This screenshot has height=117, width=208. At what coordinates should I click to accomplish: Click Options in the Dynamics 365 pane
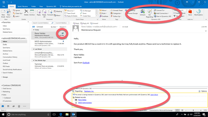[203, 91]
